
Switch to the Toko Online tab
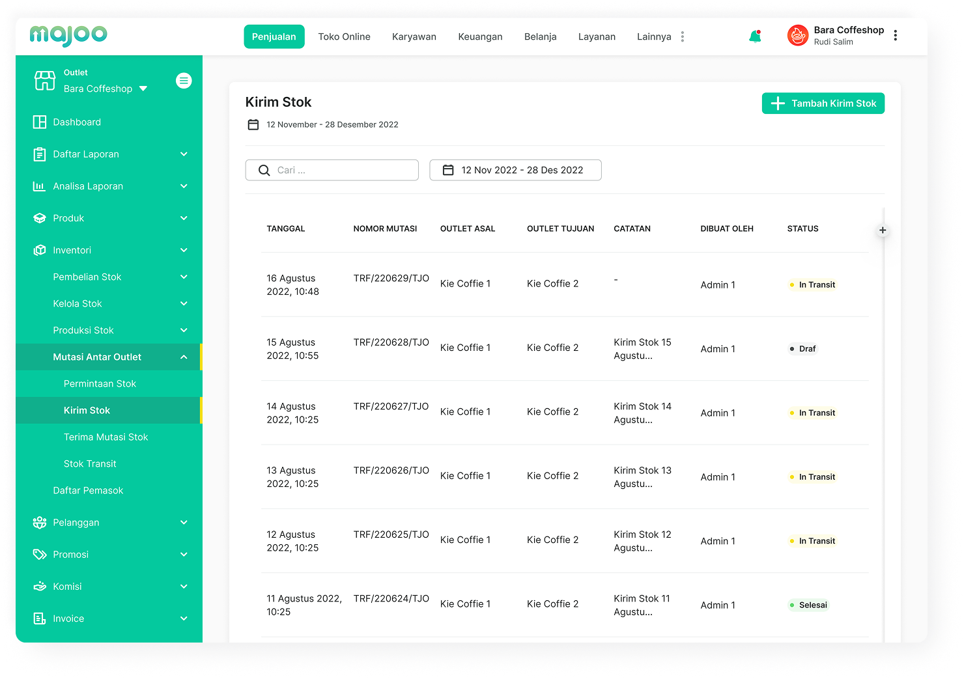[344, 36]
